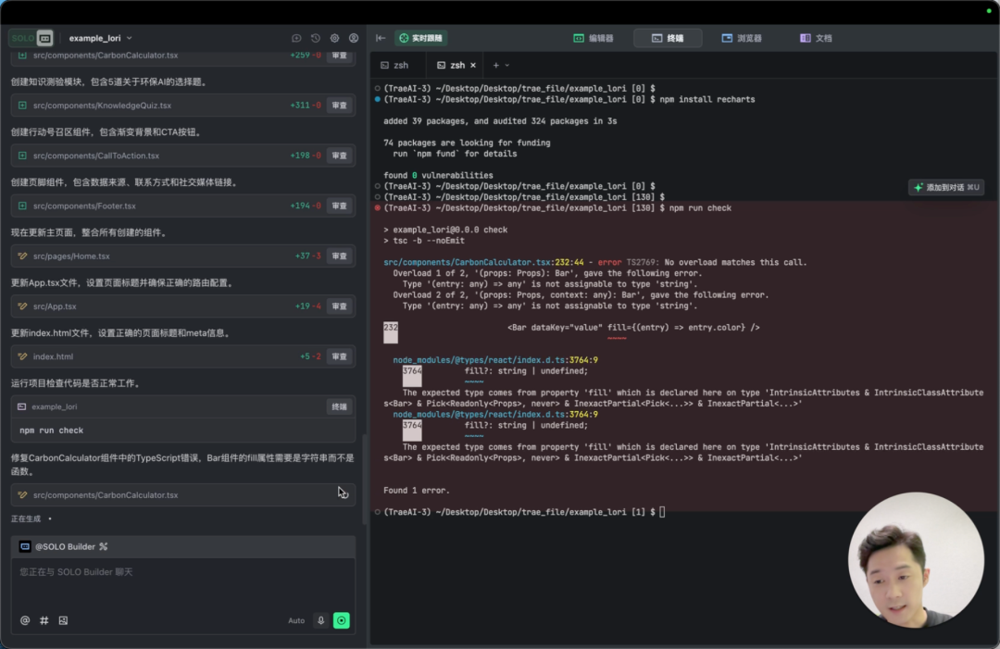Open the Auto model selector
The width and height of the screenshot is (1000, 649).
(x=296, y=620)
